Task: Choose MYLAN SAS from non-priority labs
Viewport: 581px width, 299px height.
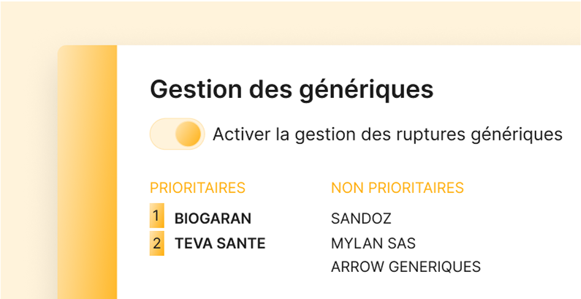Action: click(x=373, y=243)
